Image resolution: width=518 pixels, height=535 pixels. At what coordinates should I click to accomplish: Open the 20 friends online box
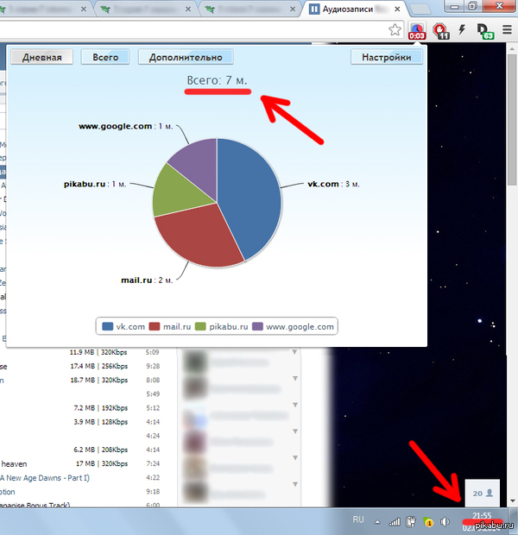482,493
